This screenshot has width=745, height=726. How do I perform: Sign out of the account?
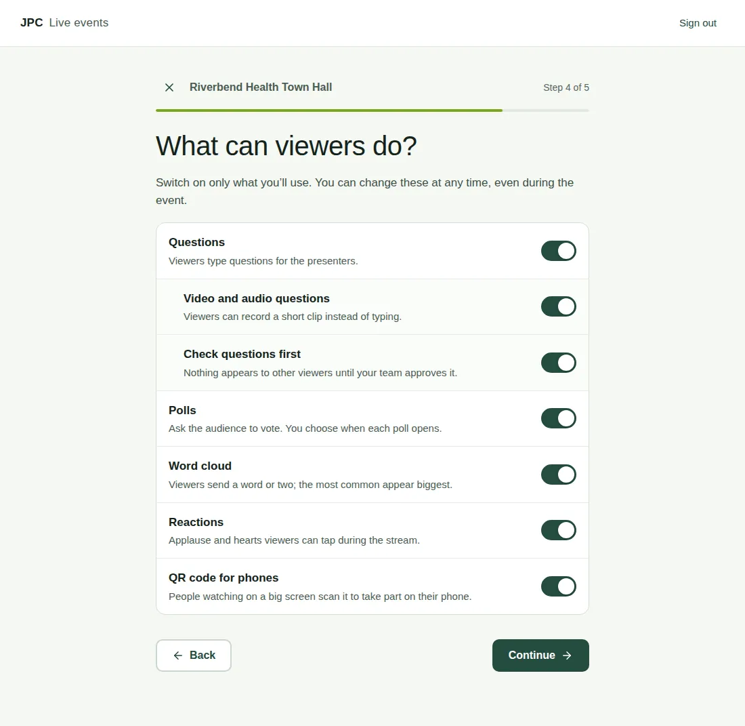[698, 23]
